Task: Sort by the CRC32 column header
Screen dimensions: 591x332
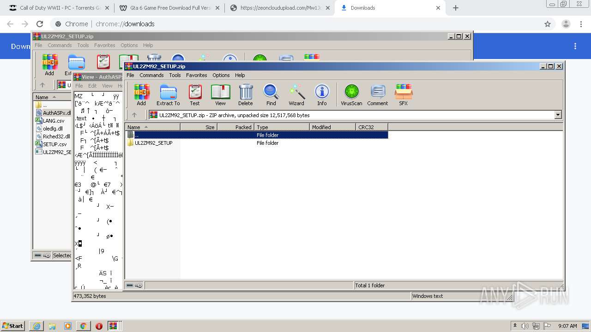Action: (x=372, y=127)
